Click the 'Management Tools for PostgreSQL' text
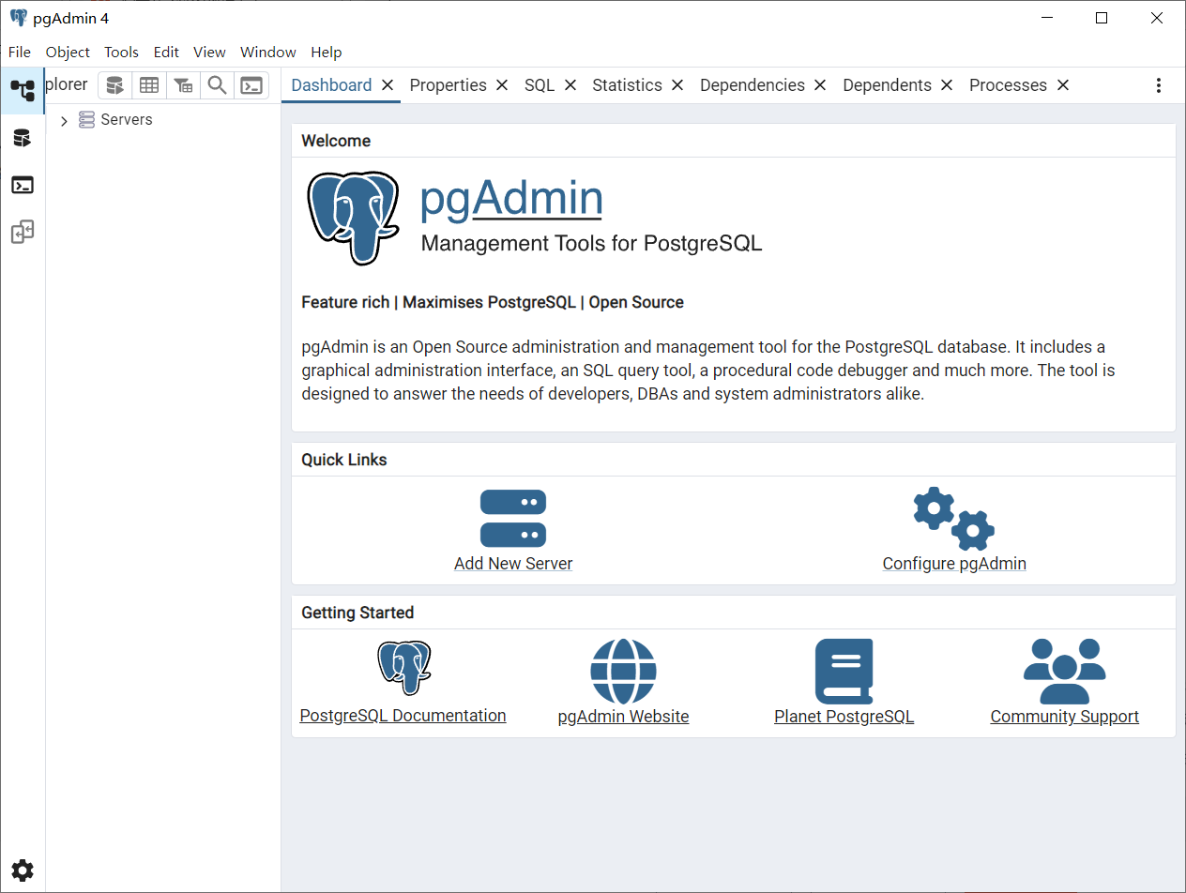 pos(591,244)
